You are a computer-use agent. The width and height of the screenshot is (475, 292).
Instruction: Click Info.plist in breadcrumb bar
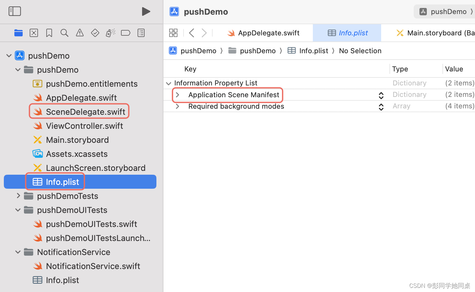pos(308,51)
